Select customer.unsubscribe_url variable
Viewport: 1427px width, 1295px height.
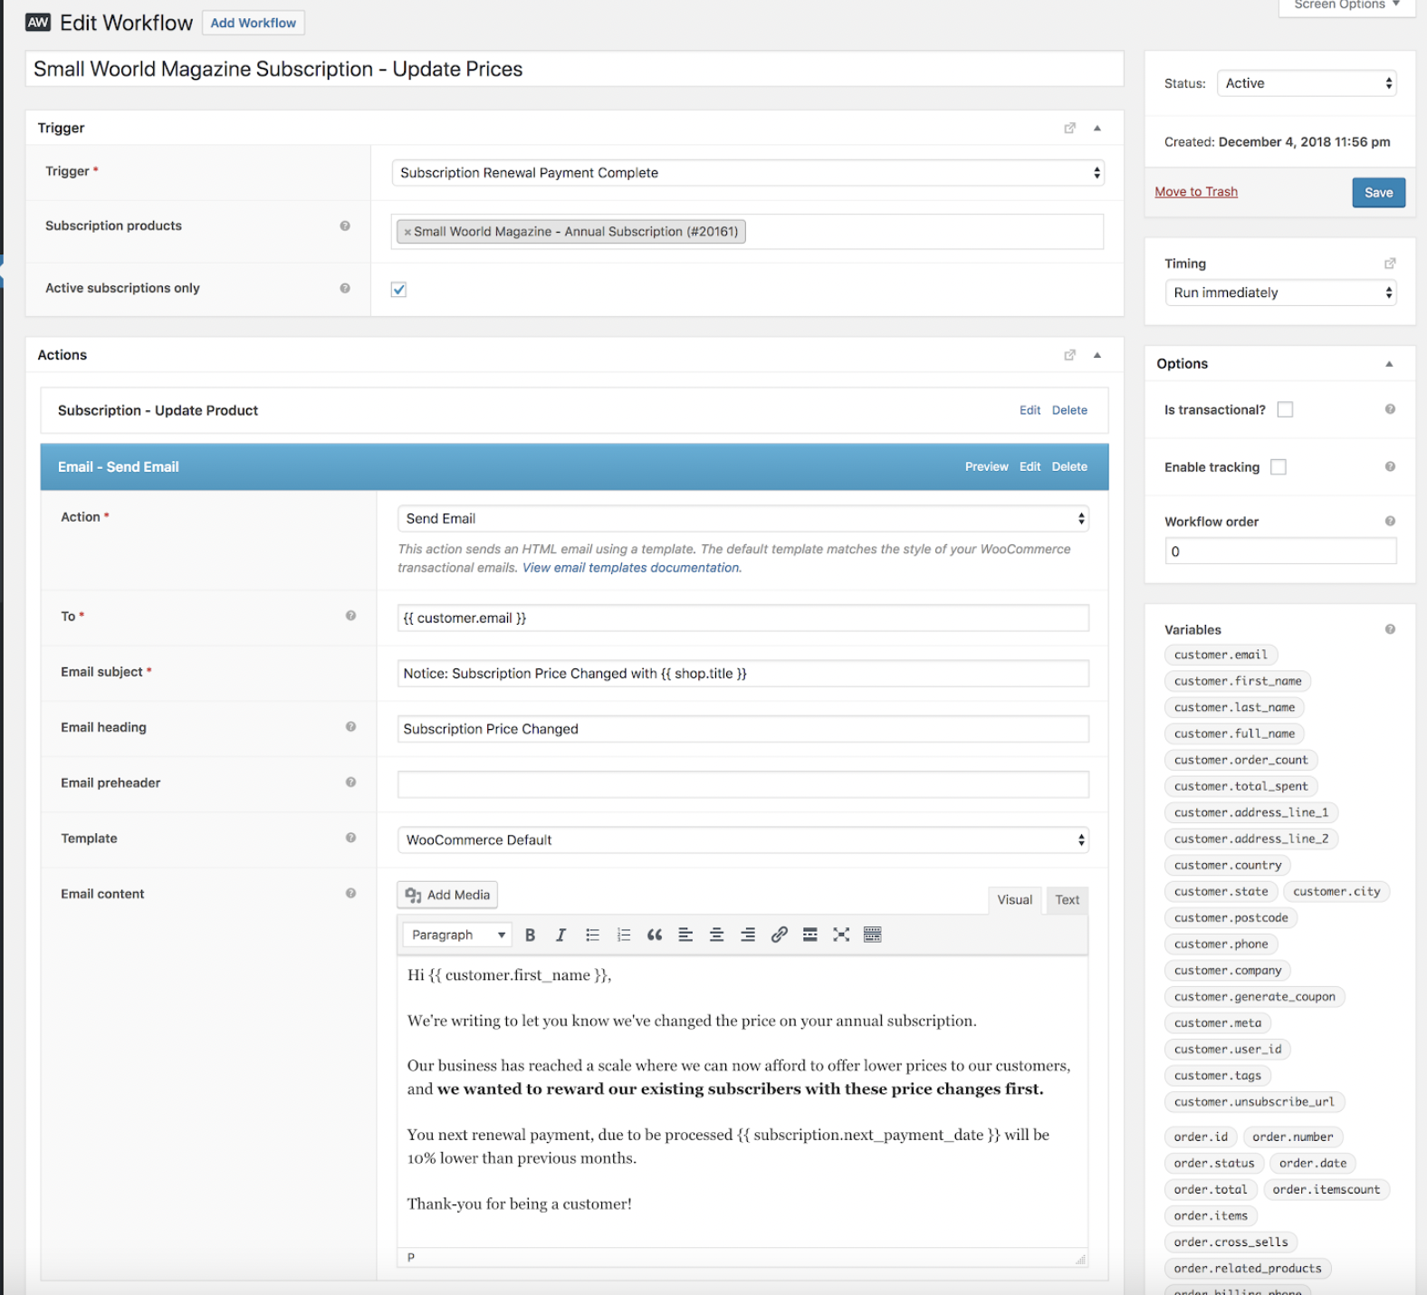(x=1254, y=1102)
